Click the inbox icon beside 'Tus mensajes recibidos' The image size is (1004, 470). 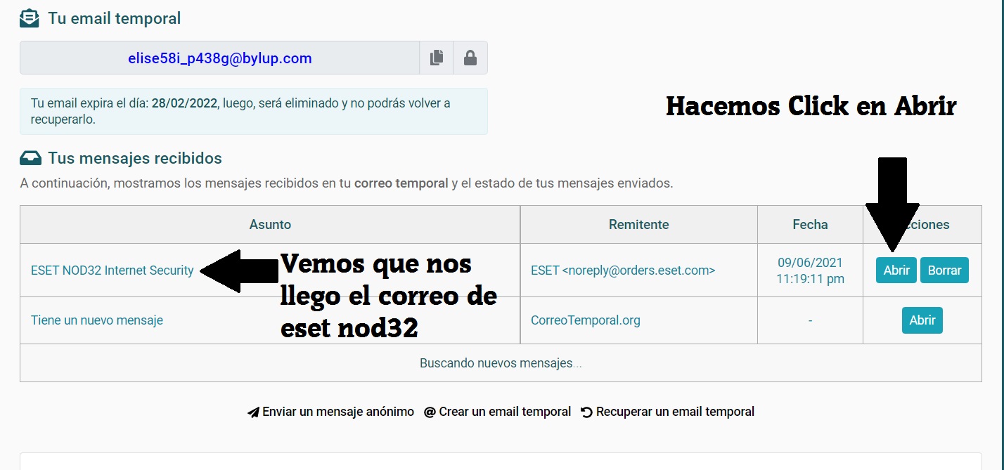coord(30,158)
